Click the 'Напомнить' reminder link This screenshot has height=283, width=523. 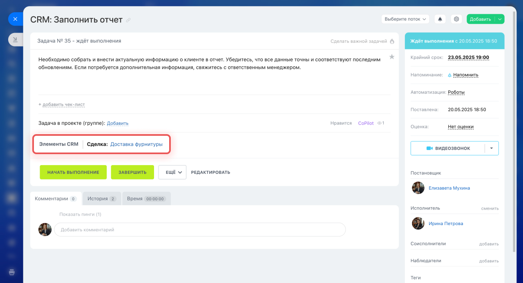pos(466,75)
